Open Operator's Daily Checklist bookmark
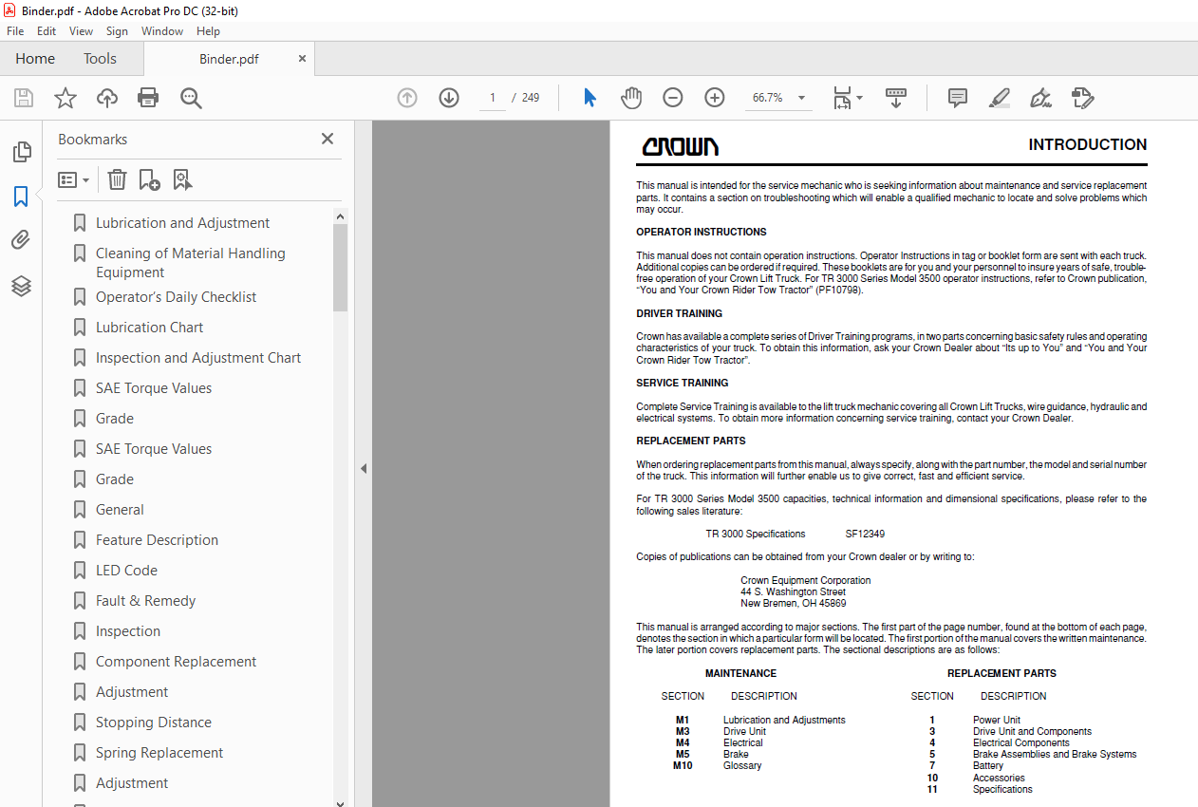 coord(176,297)
